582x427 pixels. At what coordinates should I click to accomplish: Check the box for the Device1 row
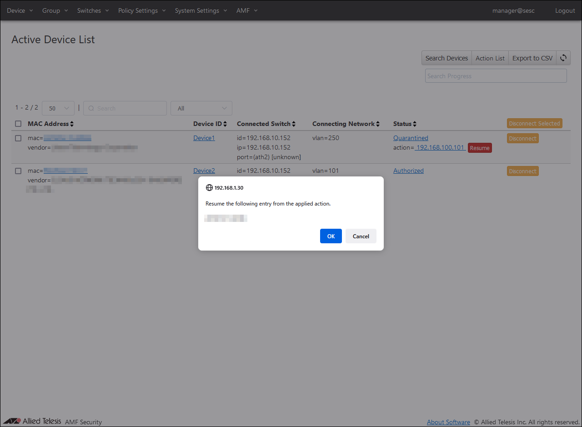(x=18, y=138)
